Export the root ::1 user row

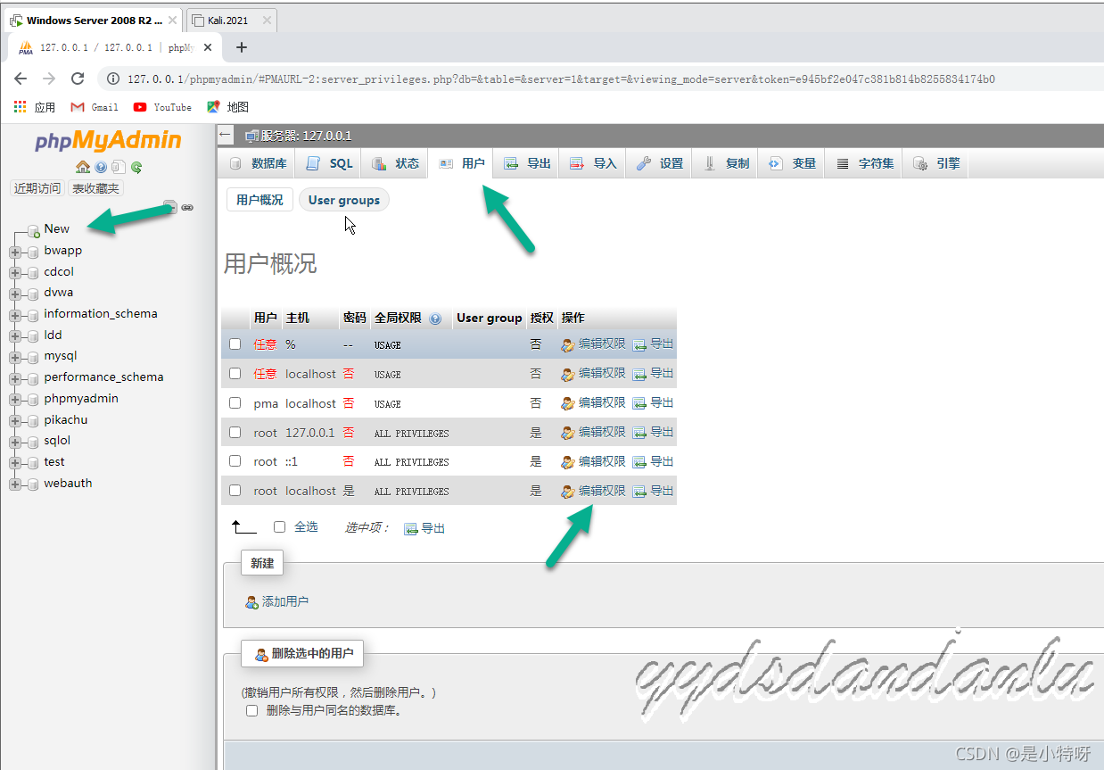click(x=653, y=461)
